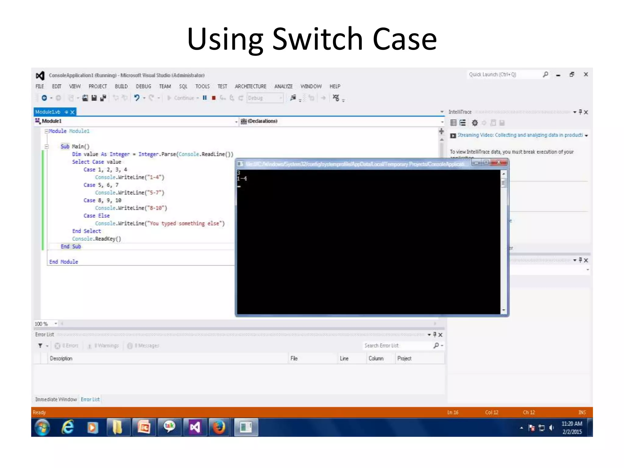Click the pin icon on Module1.vb tab
The image size is (624, 468).
(x=66, y=112)
